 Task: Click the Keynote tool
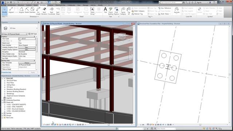tap(177, 11)
